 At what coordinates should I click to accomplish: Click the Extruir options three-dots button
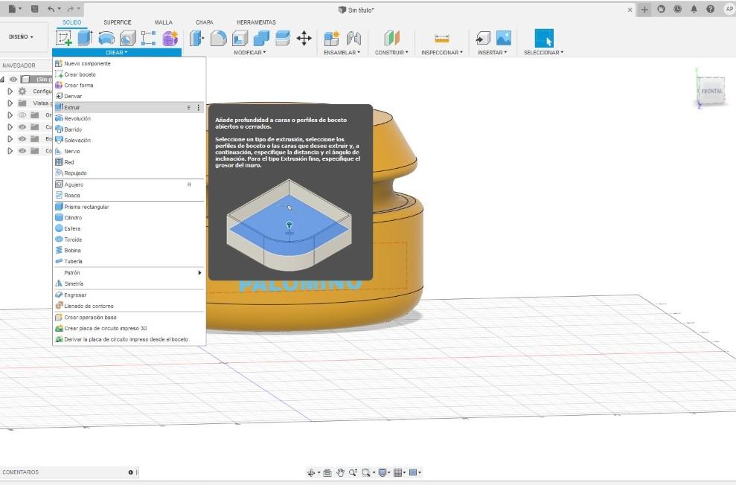coord(199,107)
